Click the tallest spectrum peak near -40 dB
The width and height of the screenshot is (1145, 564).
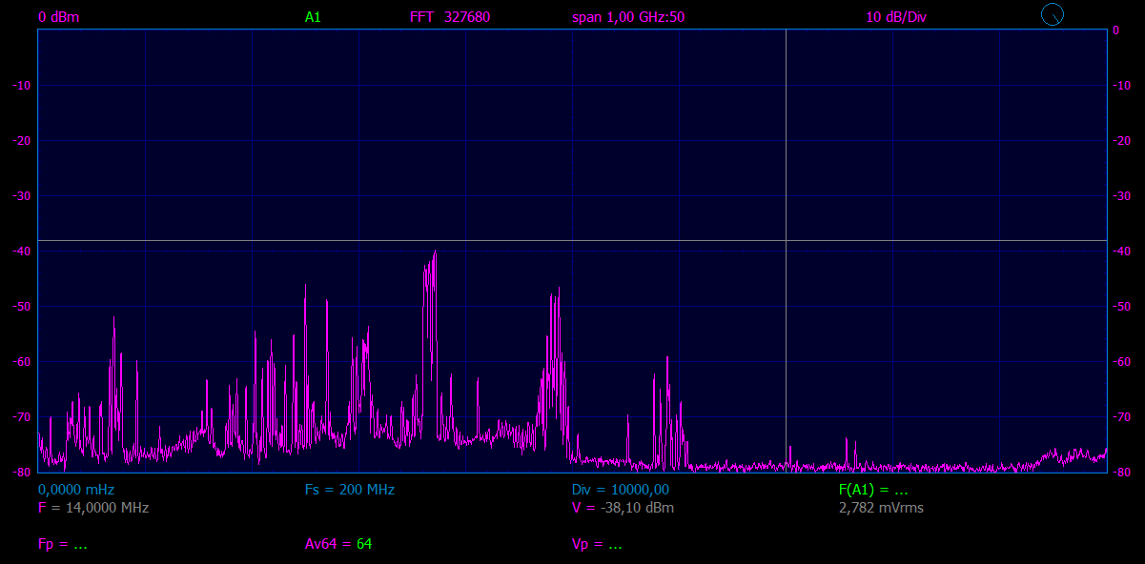(435, 252)
